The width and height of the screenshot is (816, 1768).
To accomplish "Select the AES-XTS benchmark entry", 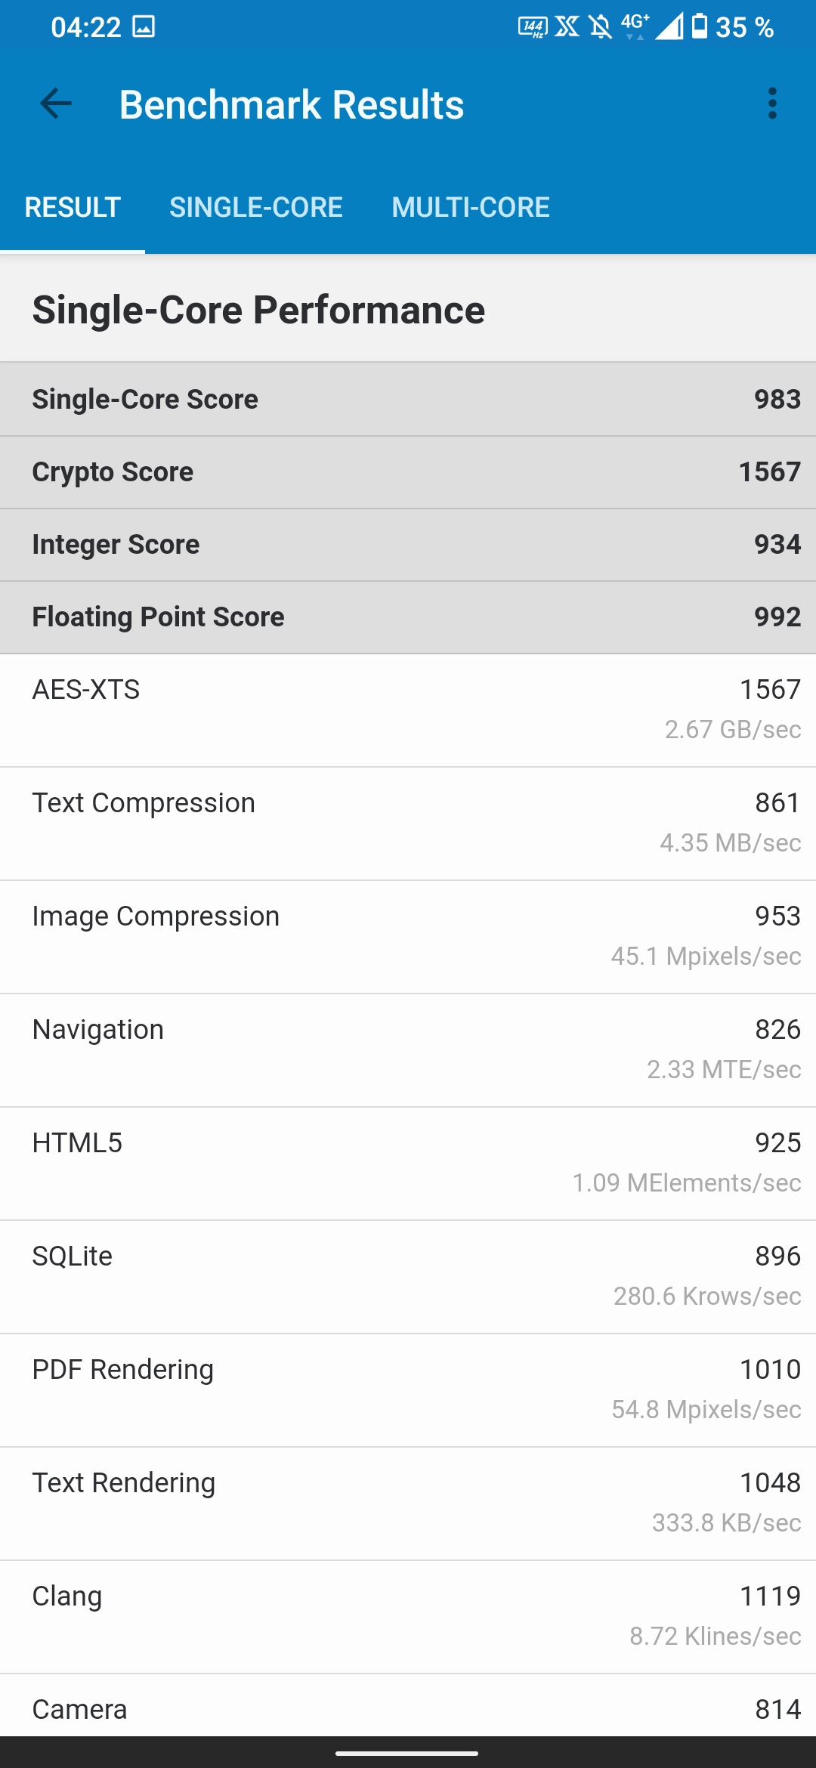I will [408, 709].
